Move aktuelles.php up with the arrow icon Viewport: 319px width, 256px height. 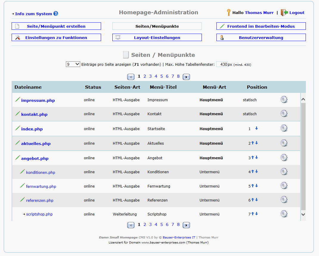point(253,143)
